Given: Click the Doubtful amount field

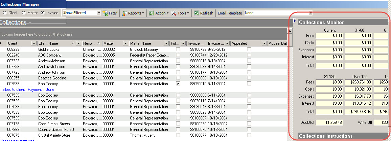Looking at the screenshot, I should (x=329, y=122).
